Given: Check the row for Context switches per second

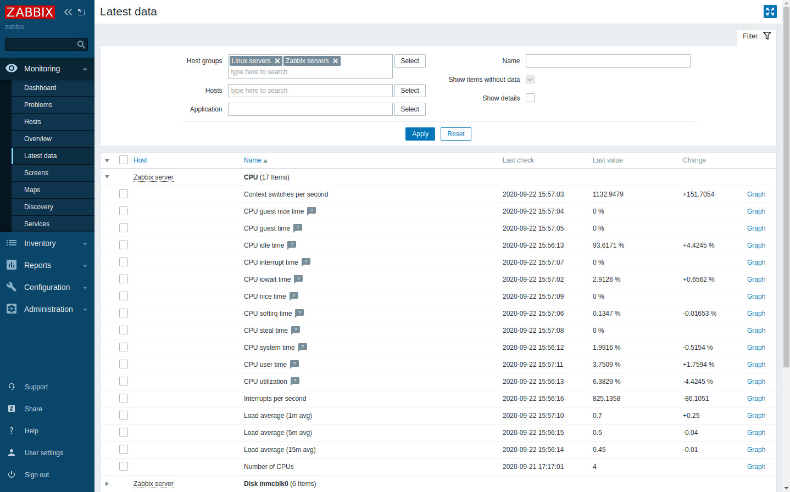Looking at the screenshot, I should [x=124, y=194].
